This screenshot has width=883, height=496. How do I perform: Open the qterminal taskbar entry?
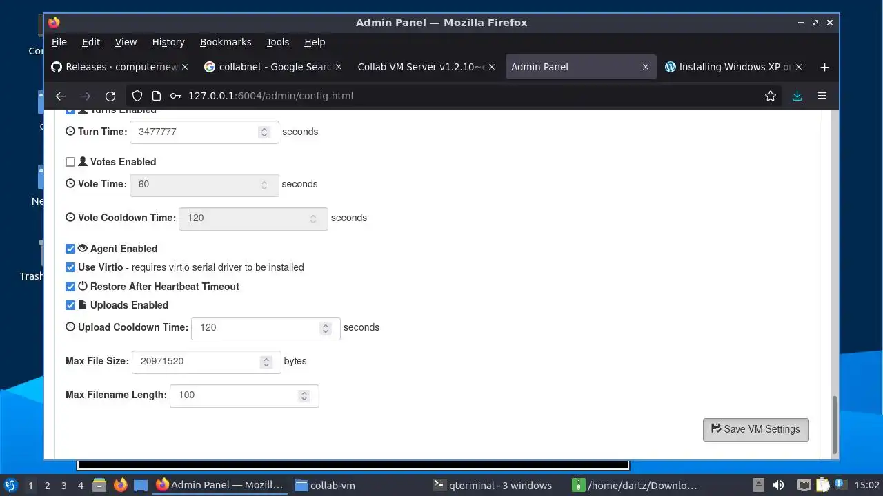(497, 485)
